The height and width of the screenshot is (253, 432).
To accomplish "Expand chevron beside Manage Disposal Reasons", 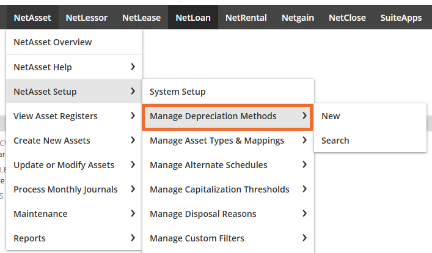I will (x=304, y=213).
